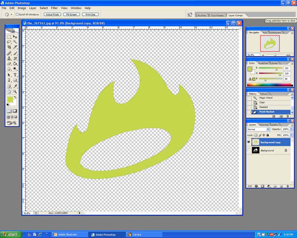This screenshot has width=297, height=238.
Task: Select the Crop tool in toolbox
Action: coord(9,47)
